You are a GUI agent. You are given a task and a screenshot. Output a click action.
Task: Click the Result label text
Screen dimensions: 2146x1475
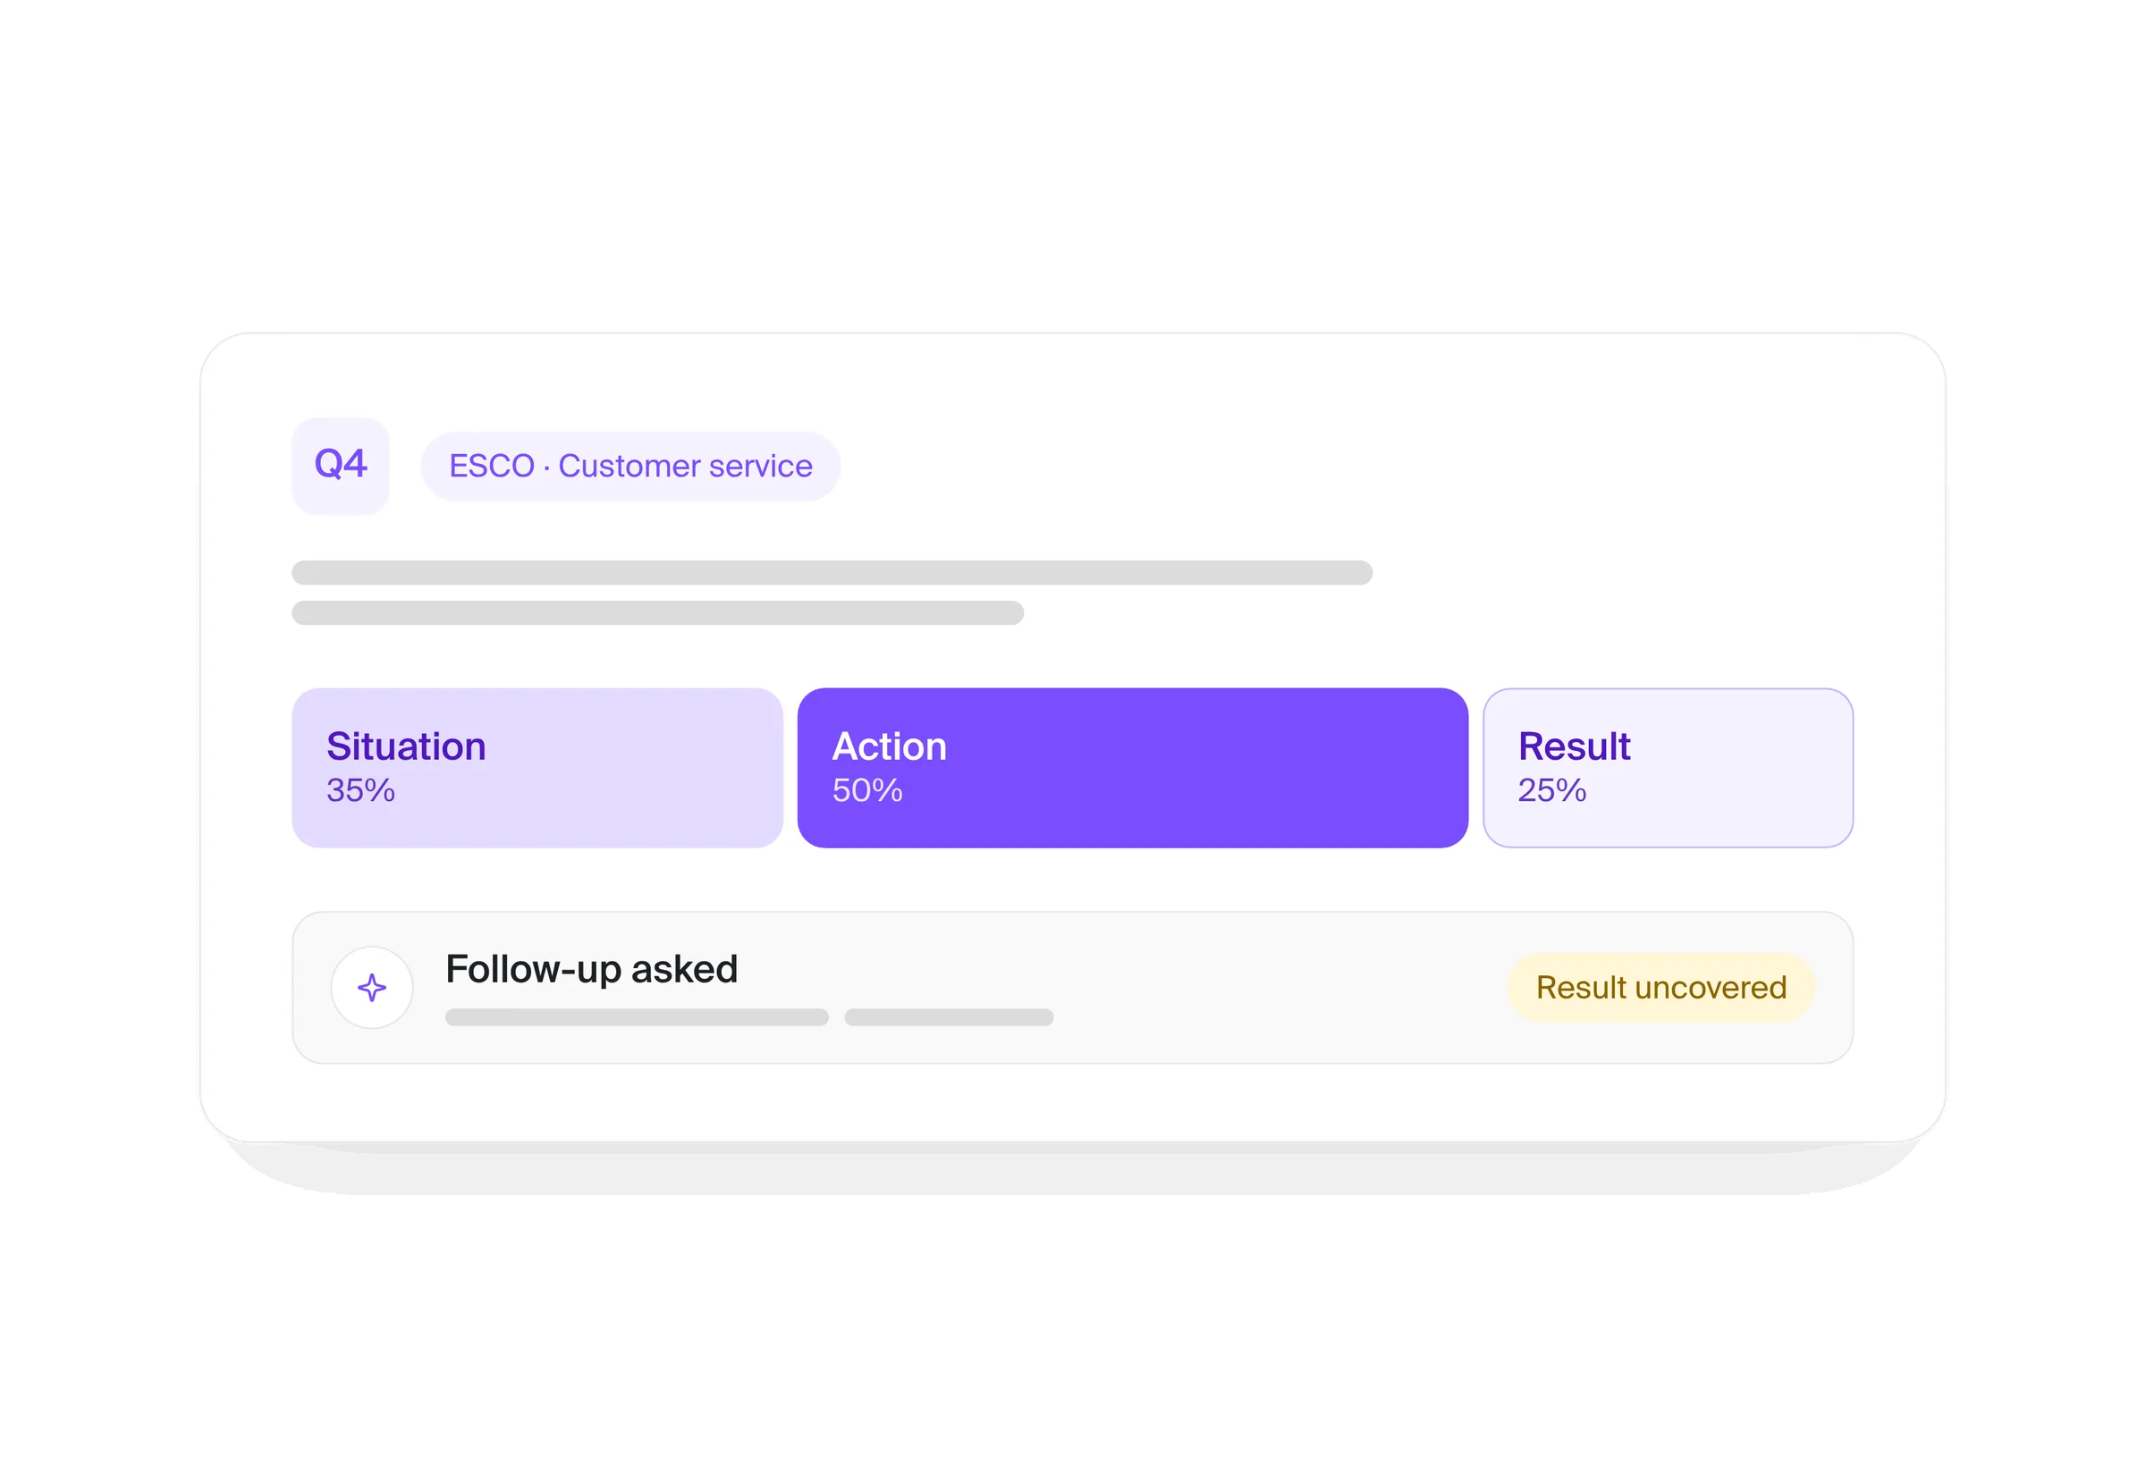click(1574, 746)
